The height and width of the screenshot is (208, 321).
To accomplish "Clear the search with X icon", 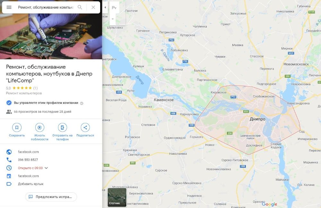I will coord(93,7).
